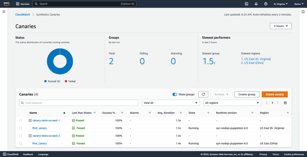The height and width of the screenshot is (157, 307).
Task: Click the Create canary button
Action: click(275, 94)
